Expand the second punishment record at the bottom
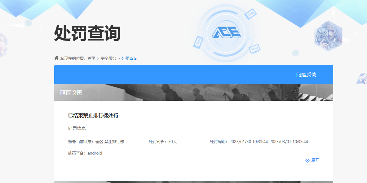367x183 pixels. click(x=193, y=181)
